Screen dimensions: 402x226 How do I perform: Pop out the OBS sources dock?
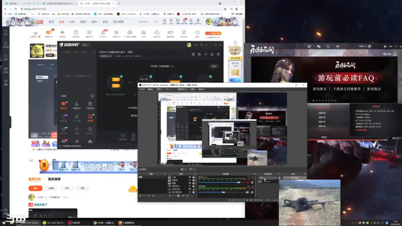195,174
